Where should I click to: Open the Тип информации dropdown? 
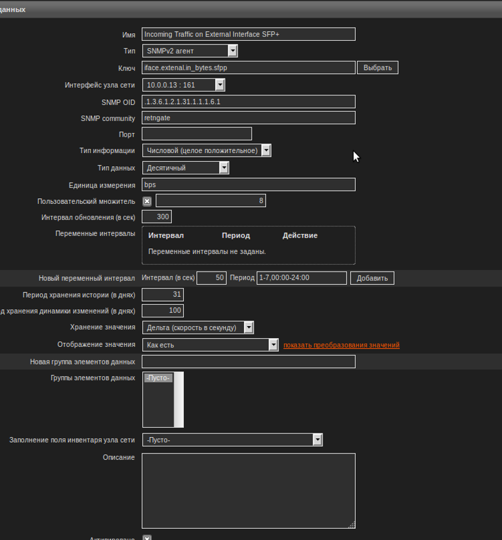(206, 151)
